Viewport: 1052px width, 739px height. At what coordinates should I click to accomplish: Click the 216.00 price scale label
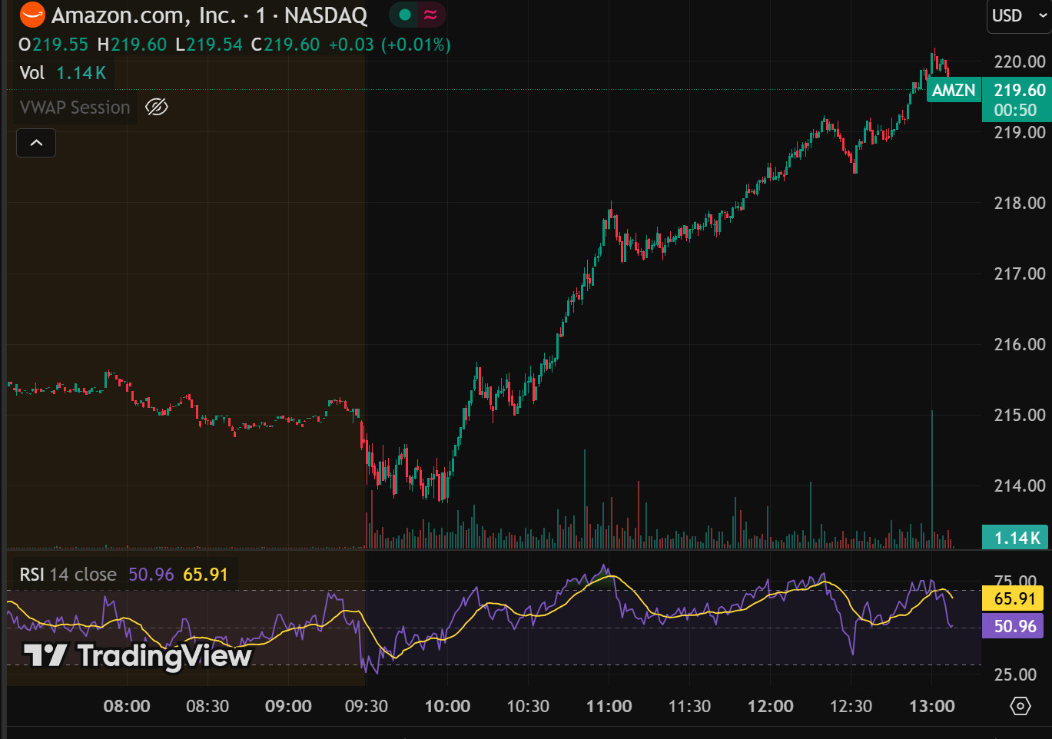1020,344
